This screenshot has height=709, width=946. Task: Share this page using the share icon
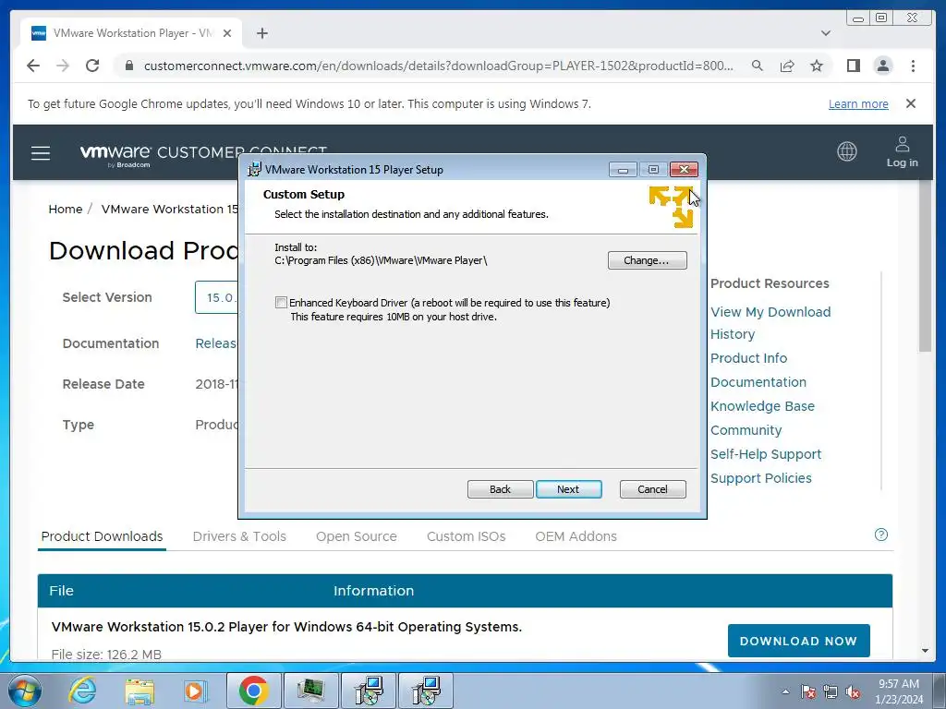[x=787, y=66]
